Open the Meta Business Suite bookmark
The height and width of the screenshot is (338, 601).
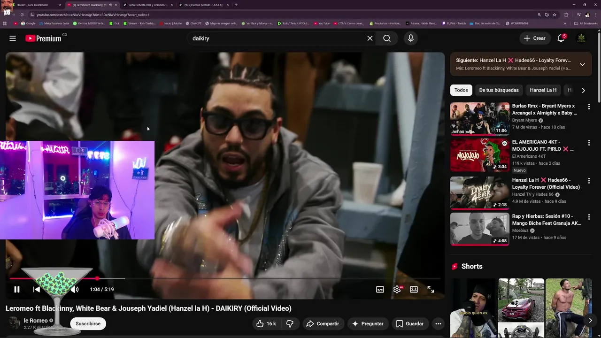tap(54, 23)
